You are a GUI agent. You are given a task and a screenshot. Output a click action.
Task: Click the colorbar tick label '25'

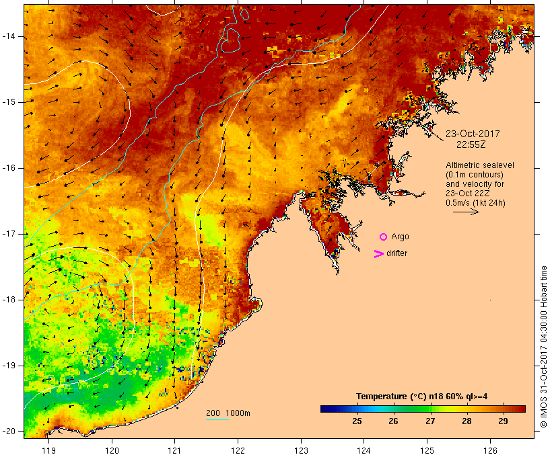click(x=357, y=421)
